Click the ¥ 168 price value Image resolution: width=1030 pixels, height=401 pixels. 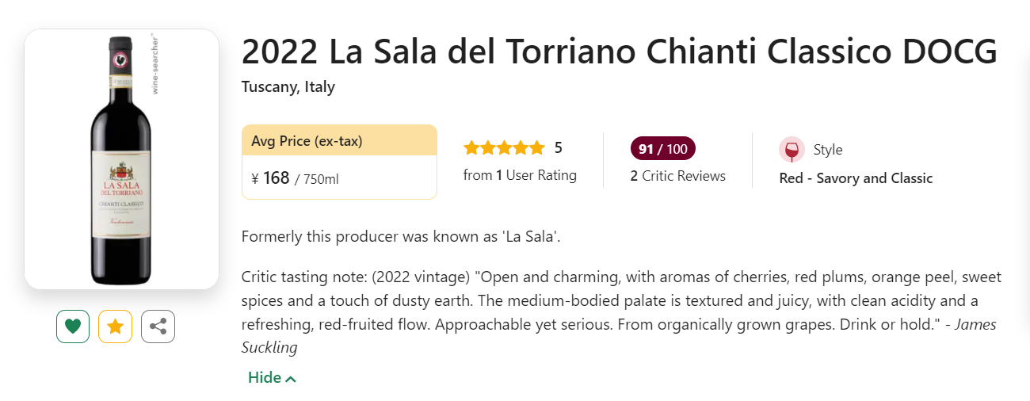pos(270,178)
